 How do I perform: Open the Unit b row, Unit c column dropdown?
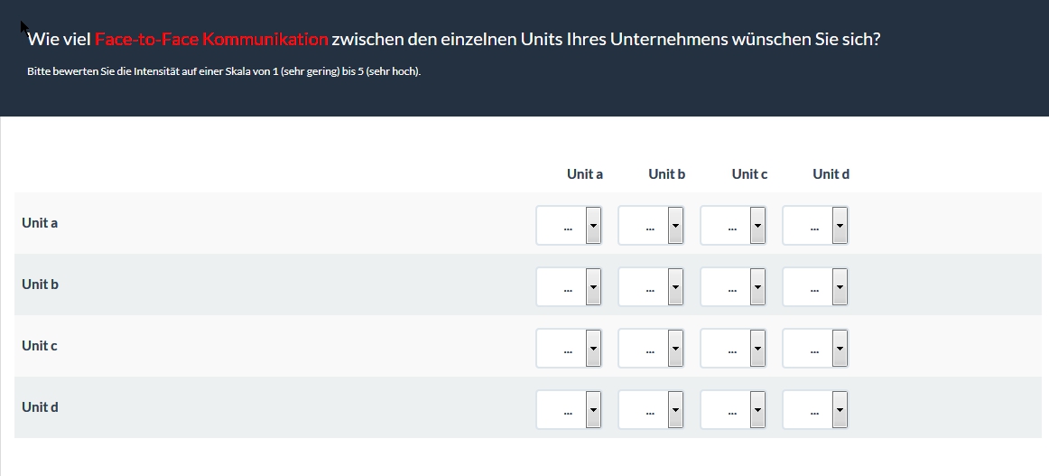coord(733,287)
